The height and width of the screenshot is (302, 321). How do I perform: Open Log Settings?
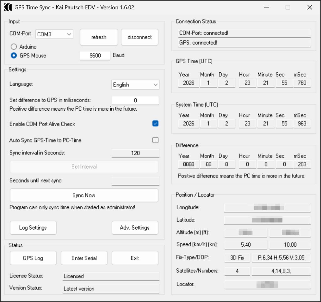pyautogui.click(x=33, y=228)
